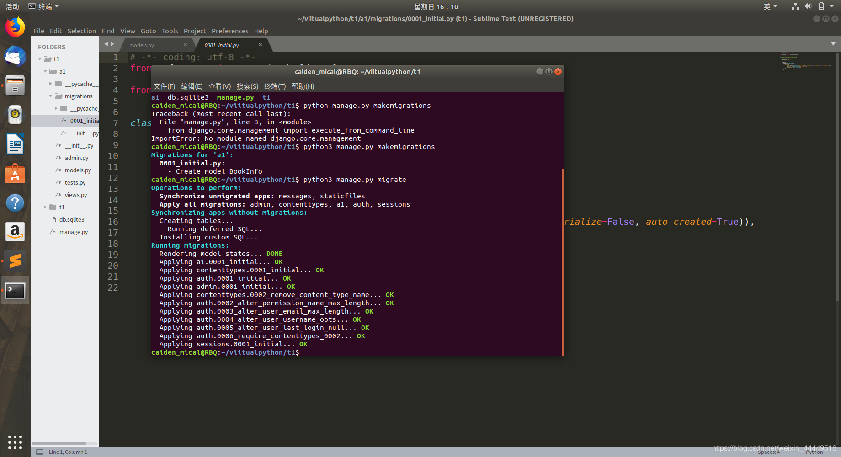This screenshot has height=457, width=841.
Task: Open Amazon launcher in the dock
Action: [x=15, y=232]
